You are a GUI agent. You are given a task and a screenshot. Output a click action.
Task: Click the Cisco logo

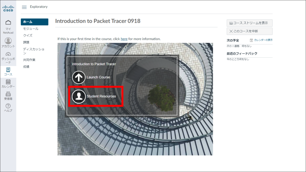coord(8,9)
